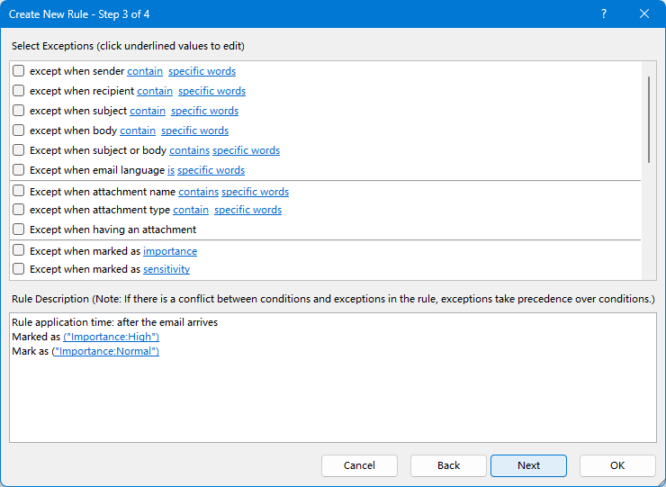Go Back to previous step

(x=448, y=465)
